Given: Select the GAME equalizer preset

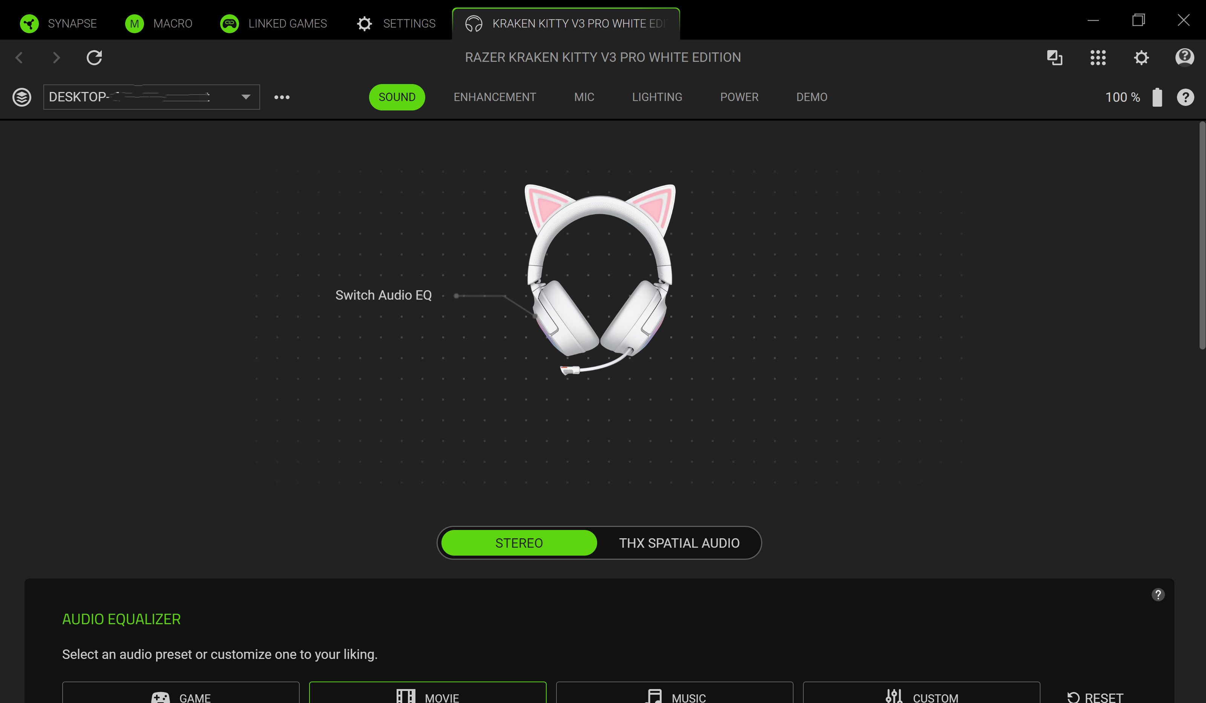Looking at the screenshot, I should click(181, 693).
